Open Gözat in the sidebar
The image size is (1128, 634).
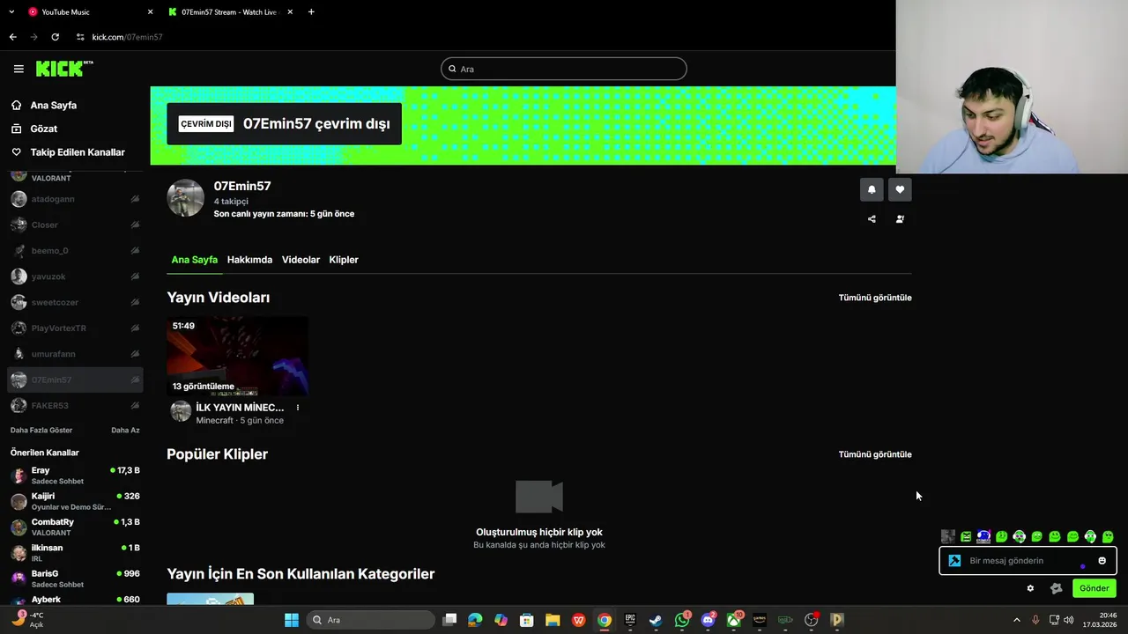[x=44, y=129]
